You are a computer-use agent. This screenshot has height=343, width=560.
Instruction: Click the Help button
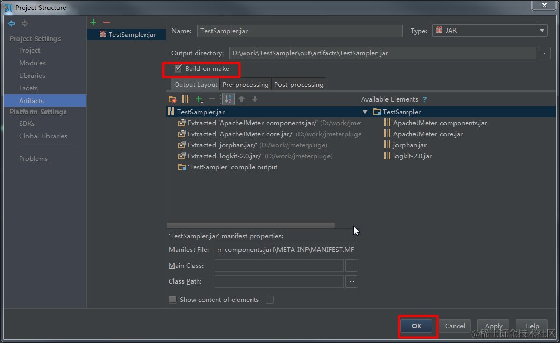(x=532, y=326)
